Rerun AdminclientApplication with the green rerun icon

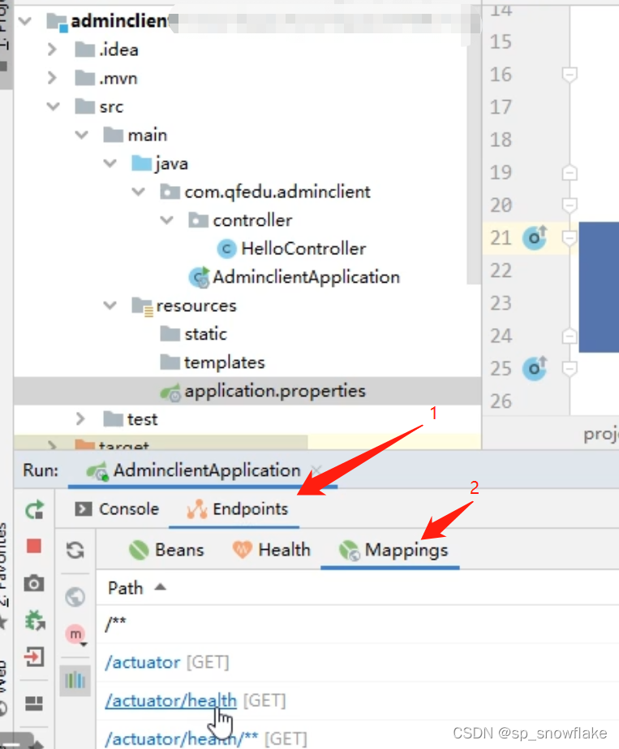tap(34, 509)
